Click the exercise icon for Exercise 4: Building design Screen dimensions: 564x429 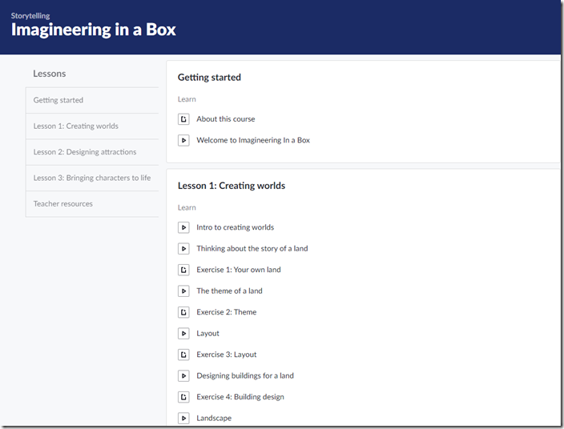183,397
